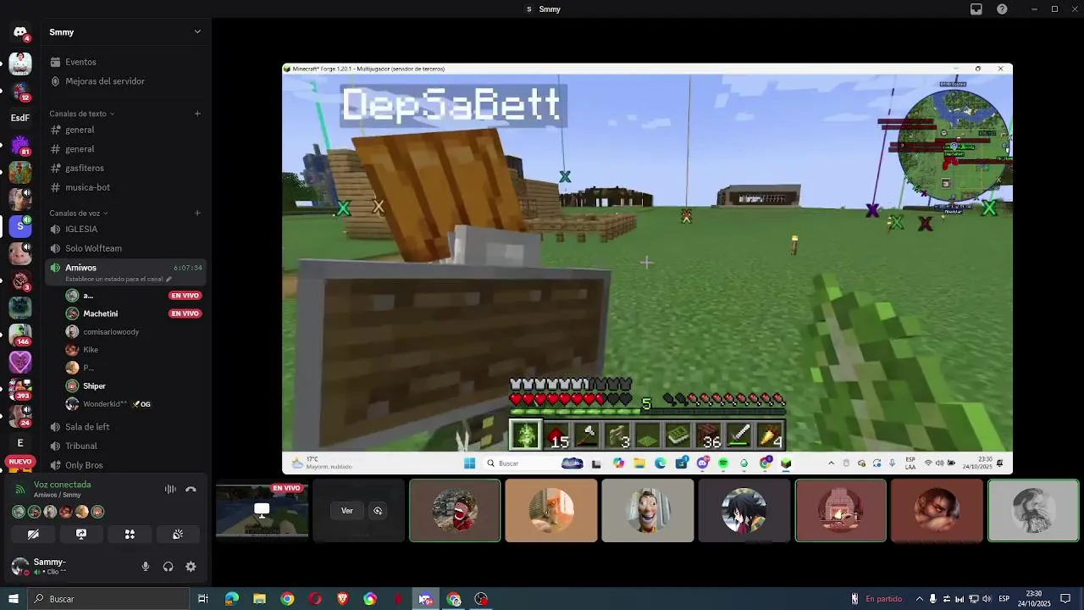Start an activity from voice panel
The height and width of the screenshot is (610, 1084).
(x=130, y=535)
